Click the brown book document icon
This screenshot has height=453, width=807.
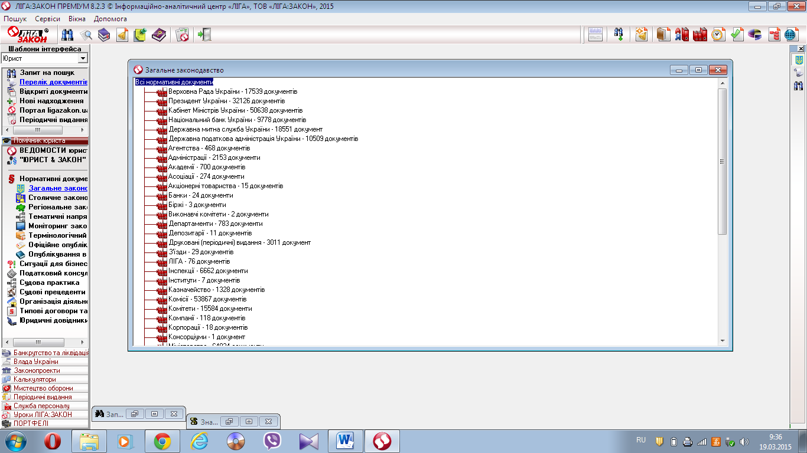pos(663,35)
